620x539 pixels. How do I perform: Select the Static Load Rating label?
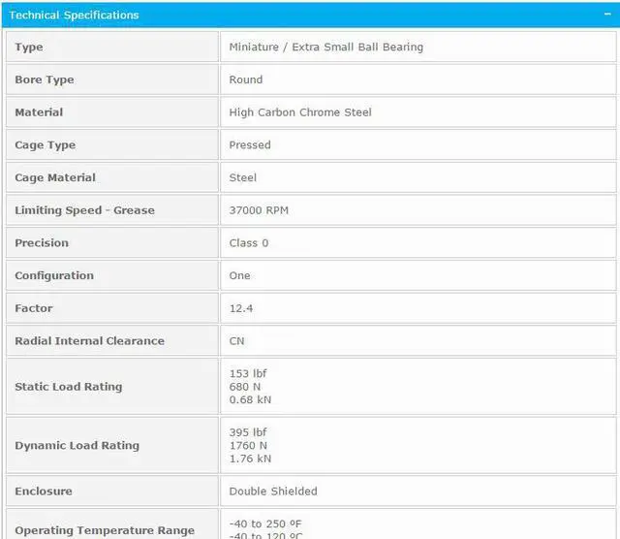pos(69,387)
